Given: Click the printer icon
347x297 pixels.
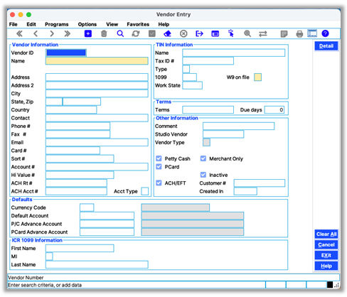Looking at the screenshot, I should [299, 34].
